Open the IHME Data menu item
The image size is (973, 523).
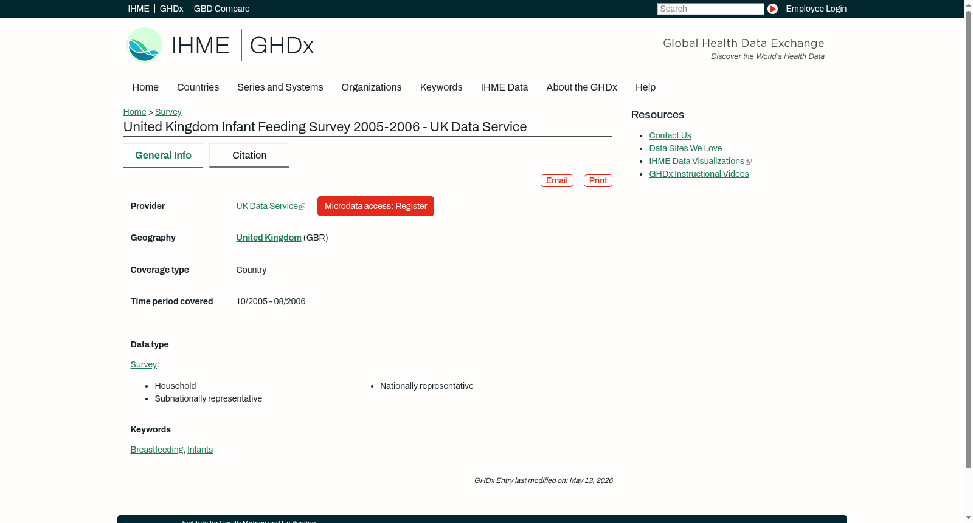point(504,87)
